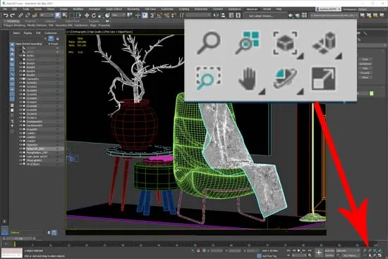The image size is (388, 259).
Task: Toggle the Scene Explorer button in main toolbar
Action: pos(231,15)
